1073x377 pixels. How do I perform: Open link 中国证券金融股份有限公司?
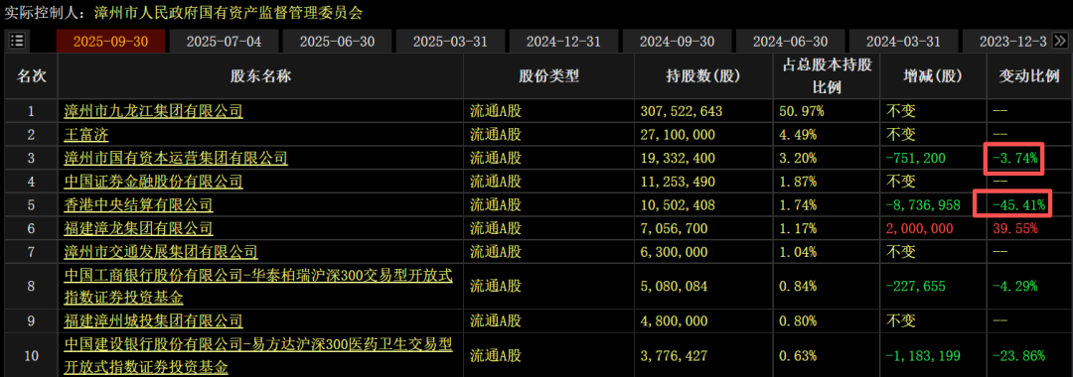153,182
